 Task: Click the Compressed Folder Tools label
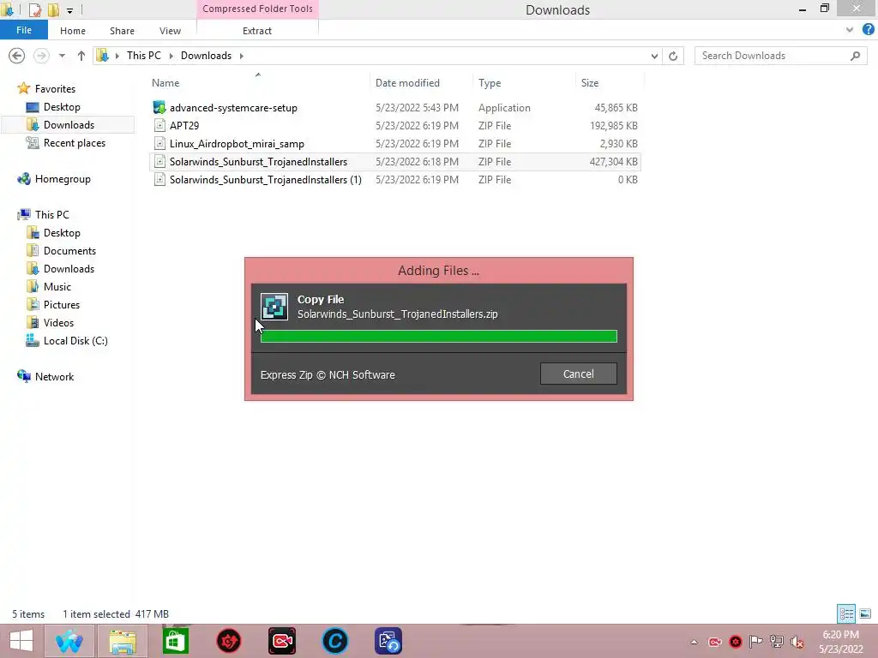click(x=257, y=9)
